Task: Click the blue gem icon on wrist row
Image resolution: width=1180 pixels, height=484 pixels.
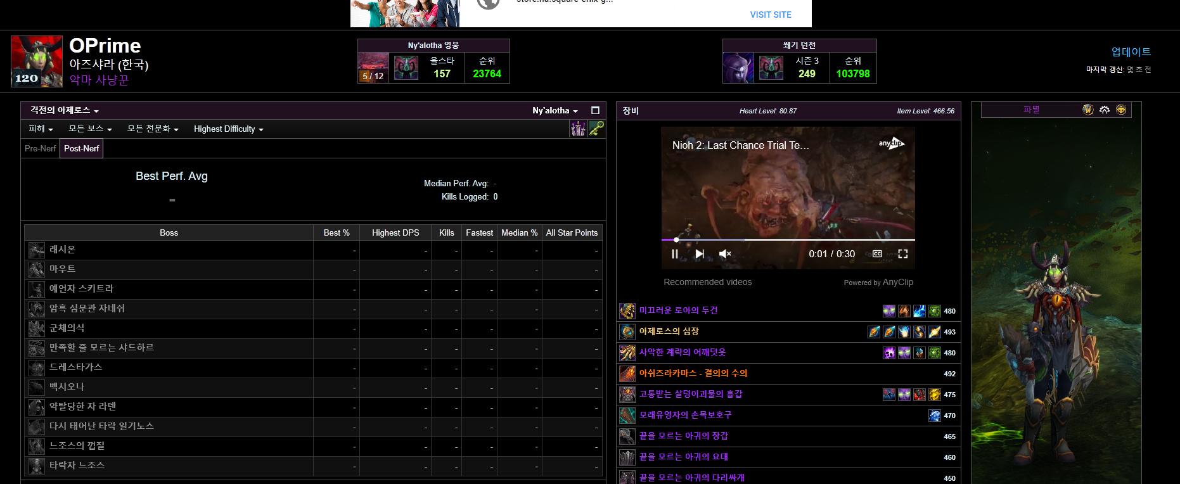Action: (x=934, y=416)
